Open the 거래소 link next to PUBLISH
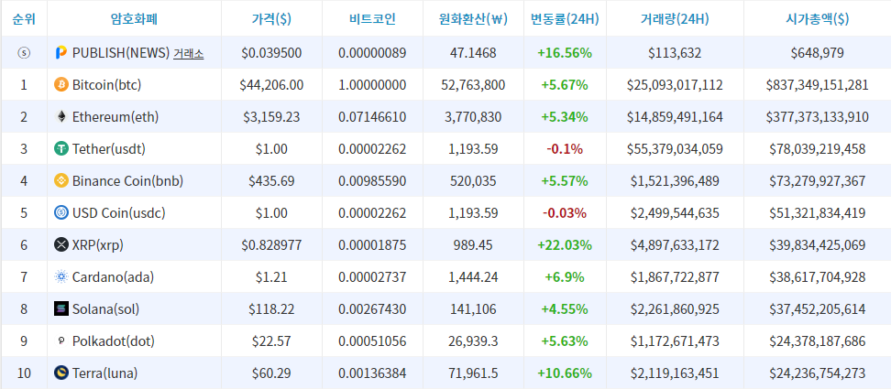891x389 pixels. (188, 53)
